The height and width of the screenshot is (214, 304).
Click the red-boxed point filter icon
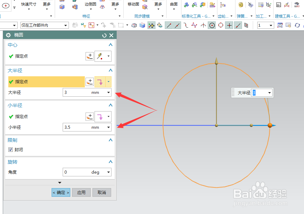click(91, 25)
